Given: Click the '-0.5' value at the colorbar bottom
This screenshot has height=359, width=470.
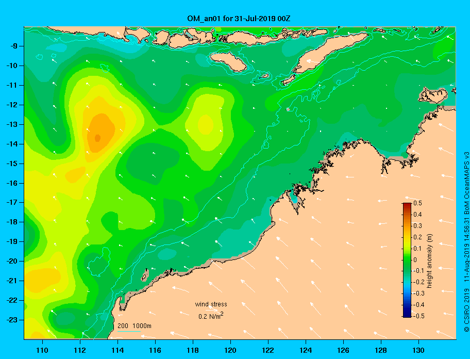Looking at the screenshot, I should coord(419,316).
